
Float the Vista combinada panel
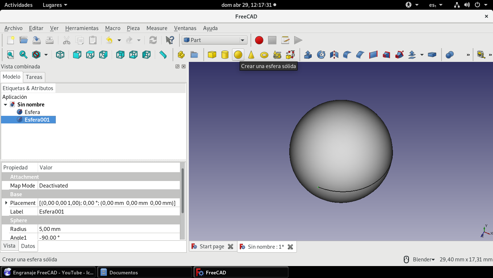click(x=178, y=67)
